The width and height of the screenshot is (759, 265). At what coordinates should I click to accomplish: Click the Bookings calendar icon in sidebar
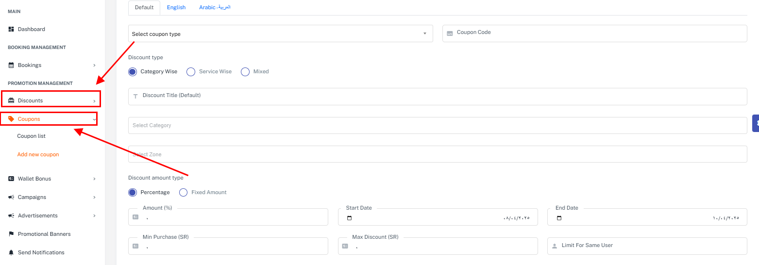click(11, 65)
